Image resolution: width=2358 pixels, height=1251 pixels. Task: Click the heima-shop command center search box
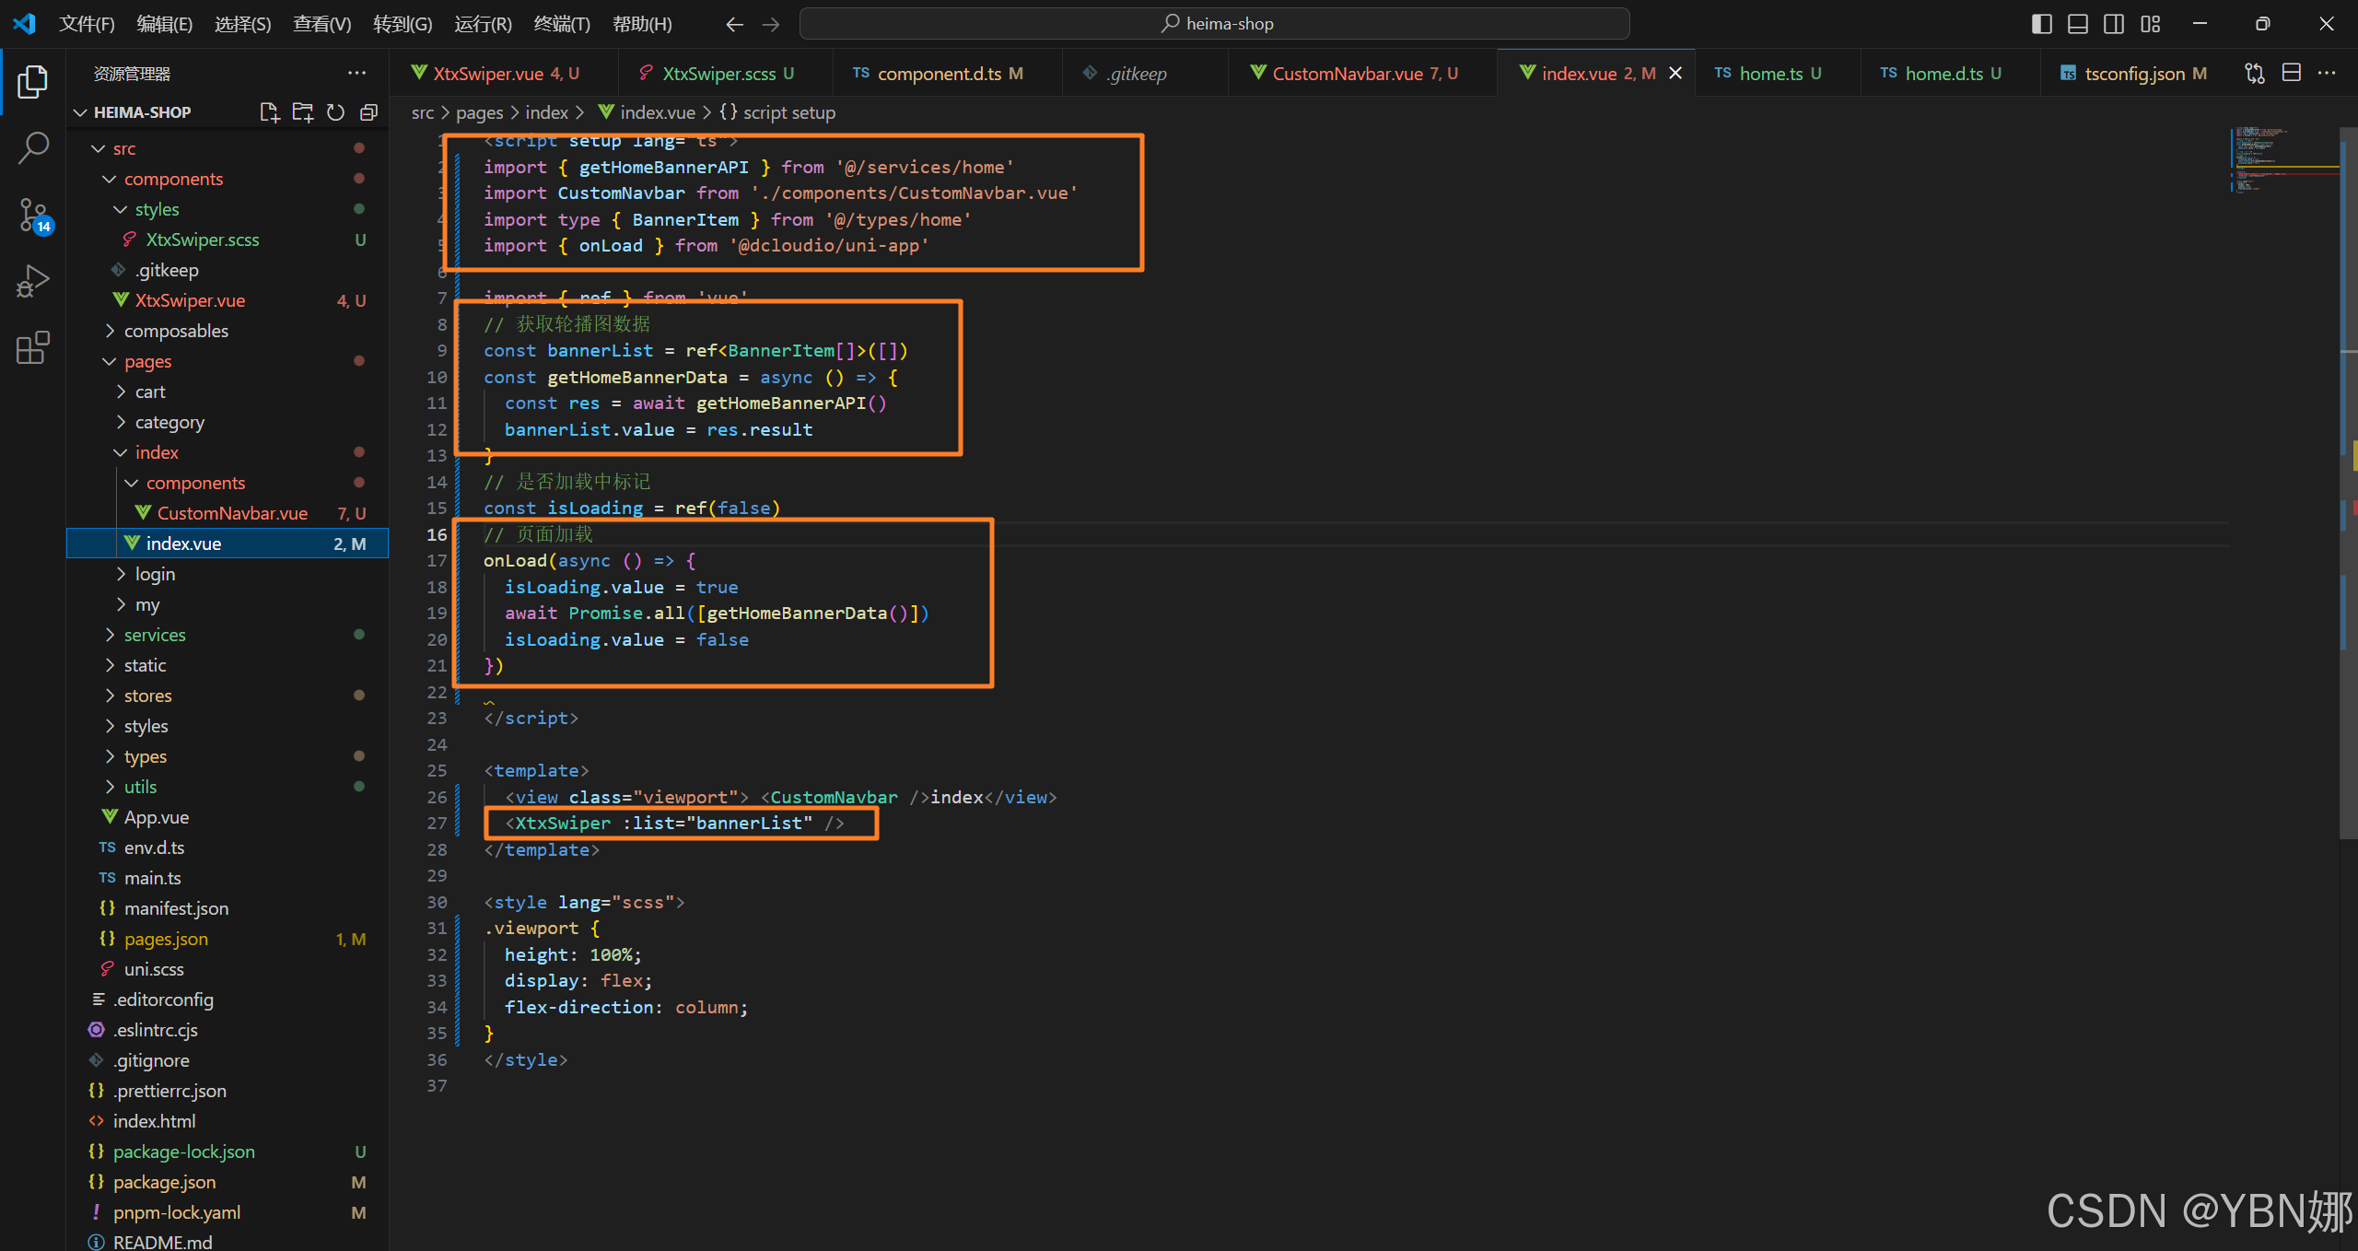click(x=1214, y=24)
